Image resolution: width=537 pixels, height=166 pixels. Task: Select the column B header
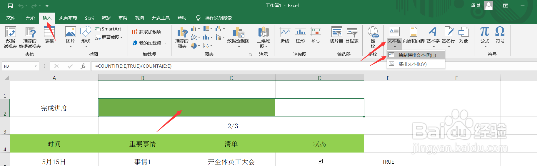[x=143, y=78]
